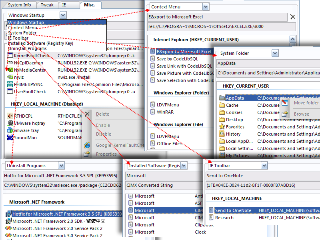320x240 pixels.
Task: Open the System Folder panel dropdown arrow
Action: [275, 53]
